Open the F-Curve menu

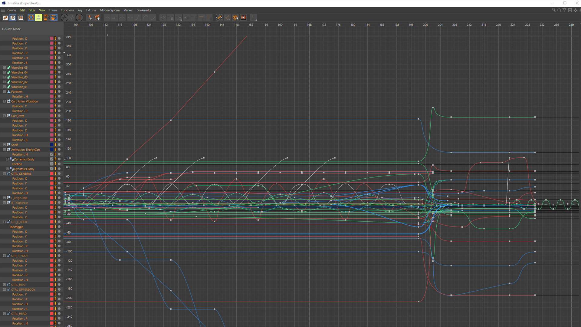[x=91, y=10]
